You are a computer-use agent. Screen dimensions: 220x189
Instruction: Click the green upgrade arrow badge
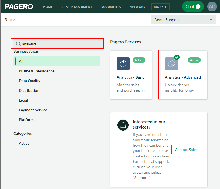click(x=177, y=57)
